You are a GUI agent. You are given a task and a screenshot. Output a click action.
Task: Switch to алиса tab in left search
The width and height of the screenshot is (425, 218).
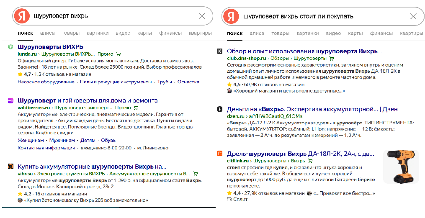pyautogui.click(x=47, y=33)
